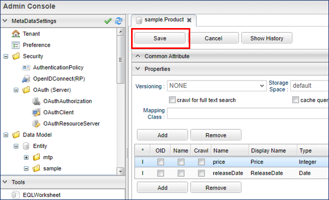The height and width of the screenshot is (200, 329).
Task: Enable crawl for full text search
Action: 172,100
